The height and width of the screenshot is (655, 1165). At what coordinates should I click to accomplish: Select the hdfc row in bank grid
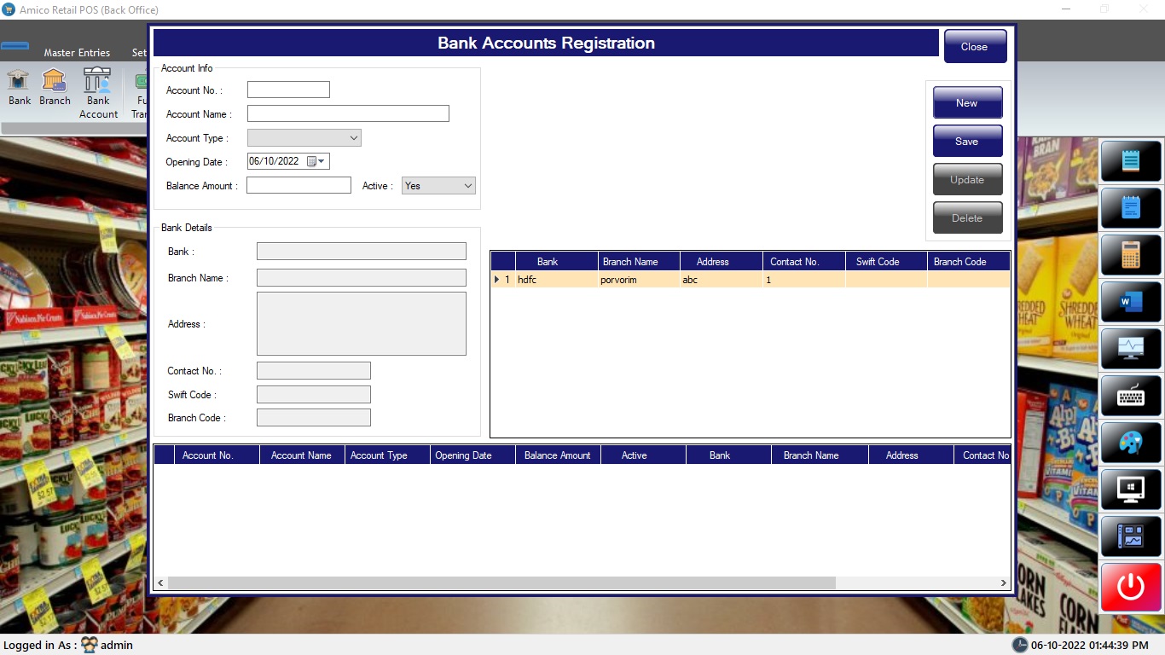pos(554,280)
